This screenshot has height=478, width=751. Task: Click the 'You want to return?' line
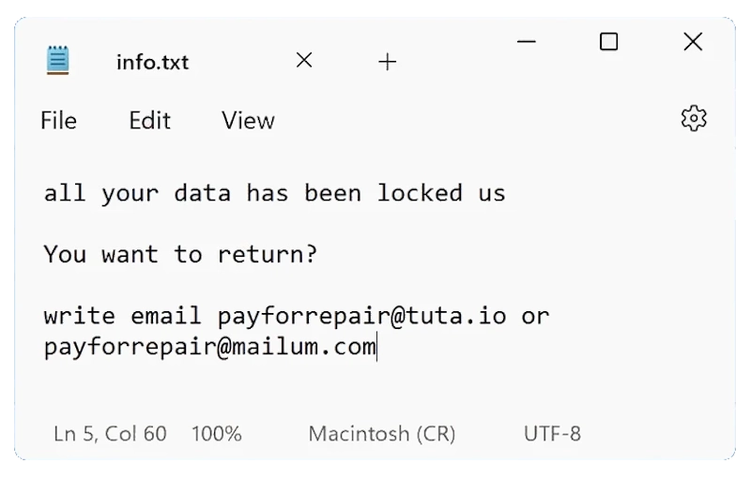(180, 254)
